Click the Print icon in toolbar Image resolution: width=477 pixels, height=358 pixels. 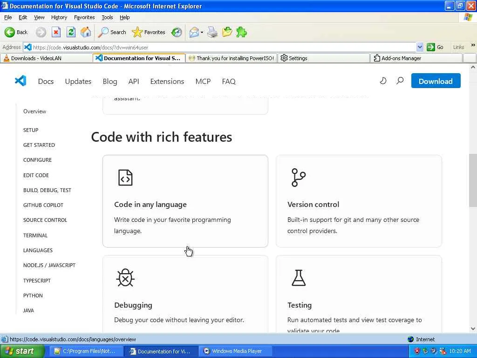(x=212, y=32)
